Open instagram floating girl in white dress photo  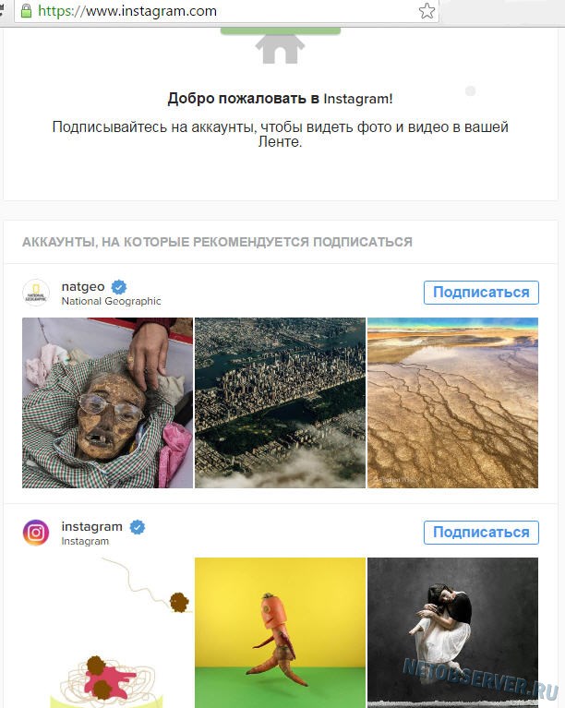click(x=452, y=632)
